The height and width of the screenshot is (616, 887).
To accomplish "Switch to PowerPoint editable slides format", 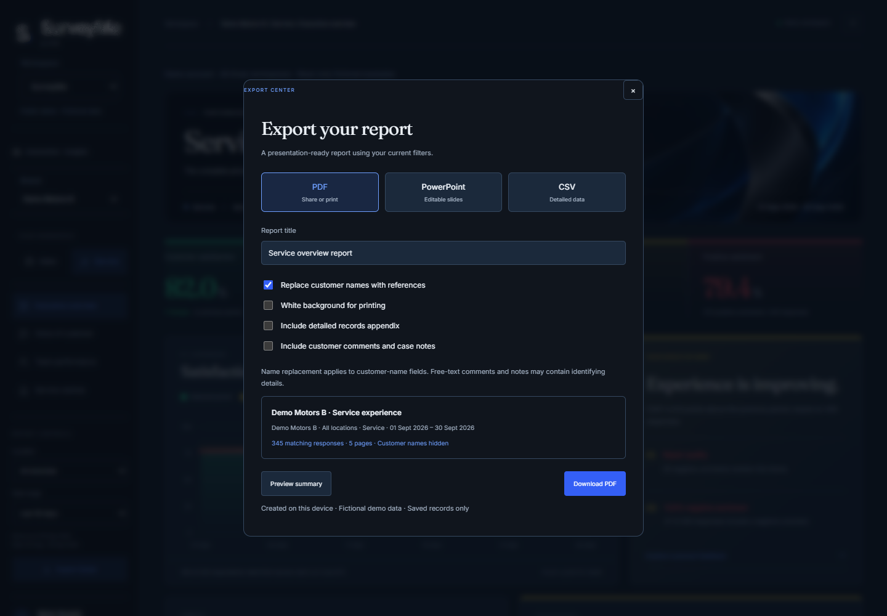I will pyautogui.click(x=443, y=192).
